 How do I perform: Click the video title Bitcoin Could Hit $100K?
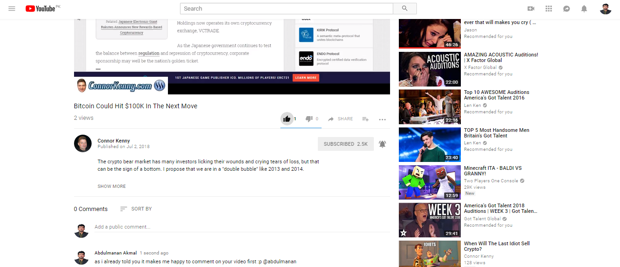tap(136, 106)
